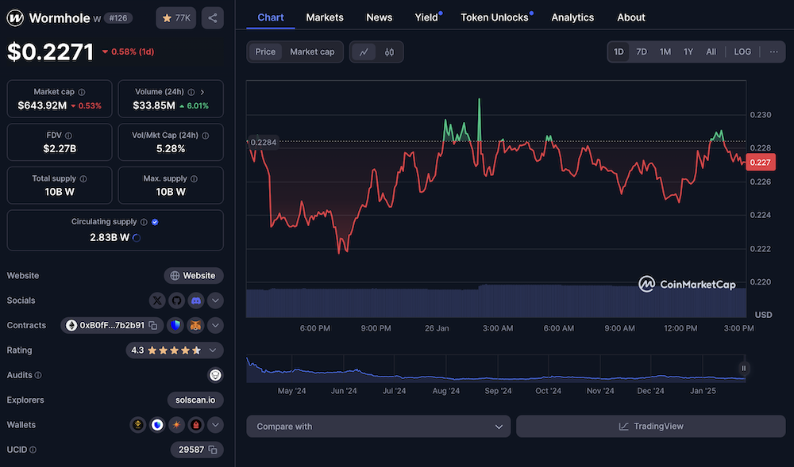794x467 pixels.
Task: Open the Wormhole X (Twitter) social icon
Action: click(157, 300)
